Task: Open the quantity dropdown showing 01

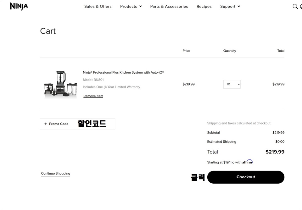Action: 232,84
